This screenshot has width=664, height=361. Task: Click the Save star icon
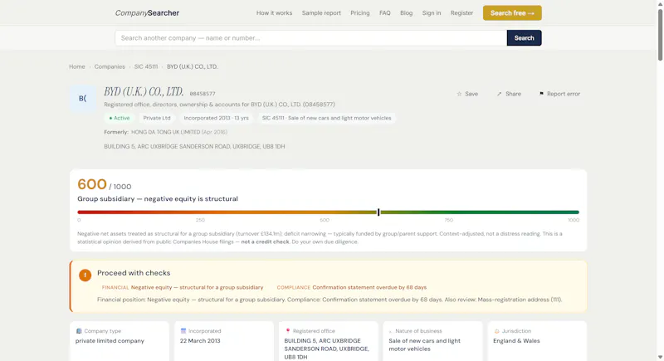(x=459, y=94)
